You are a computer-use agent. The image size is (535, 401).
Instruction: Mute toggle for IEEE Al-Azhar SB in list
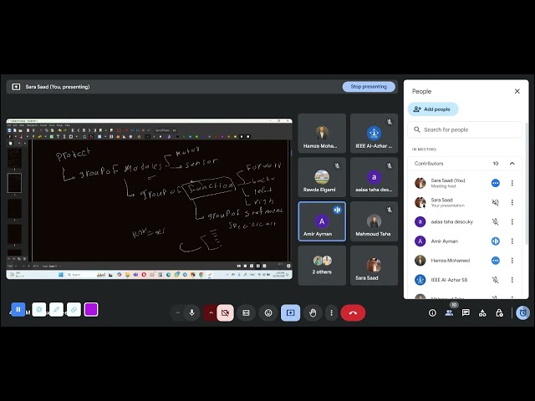point(496,280)
